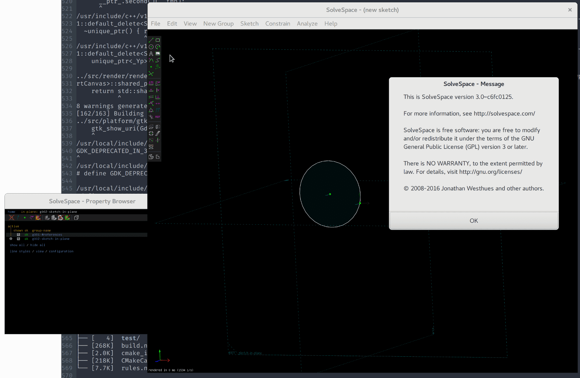The height and width of the screenshot is (378, 580).
Task: Uncheck shown checkbox for g001-#references
Action: (18, 234)
